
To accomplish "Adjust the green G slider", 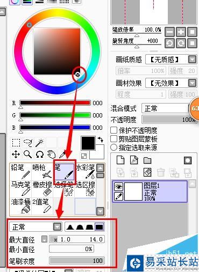I will tap(55, 115).
